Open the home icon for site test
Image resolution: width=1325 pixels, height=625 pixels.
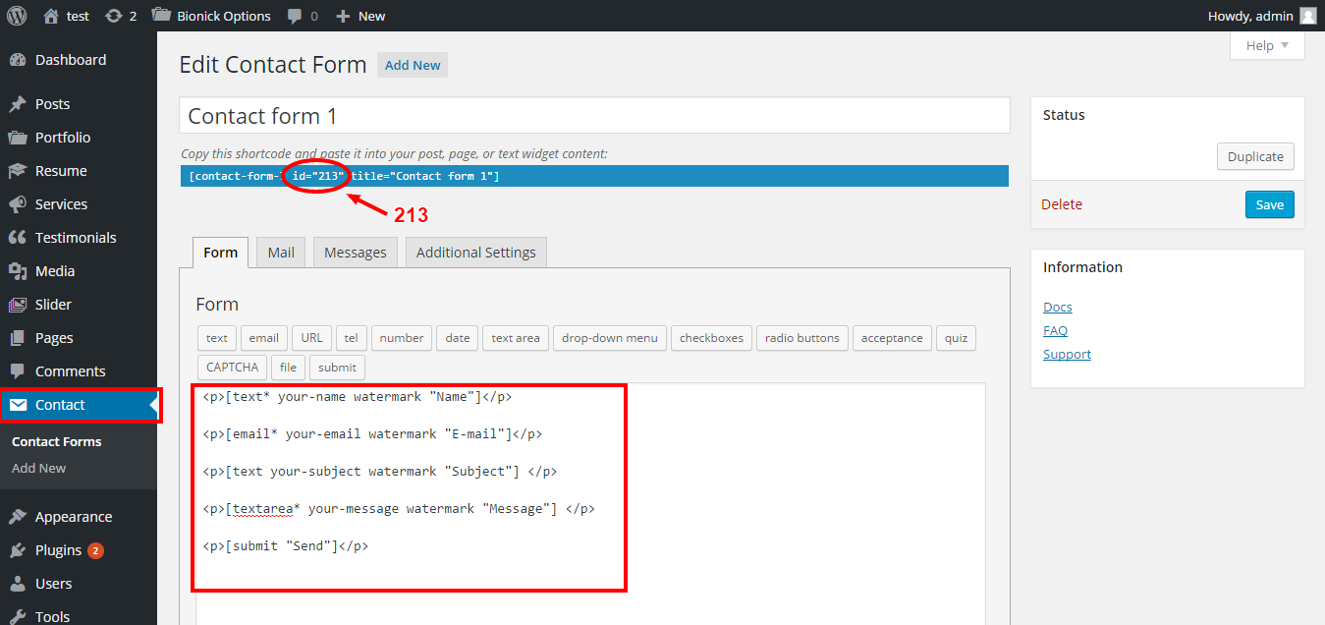tap(51, 16)
